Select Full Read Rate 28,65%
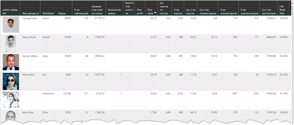The height and width of the screenshot is (125, 294). click(x=284, y=18)
